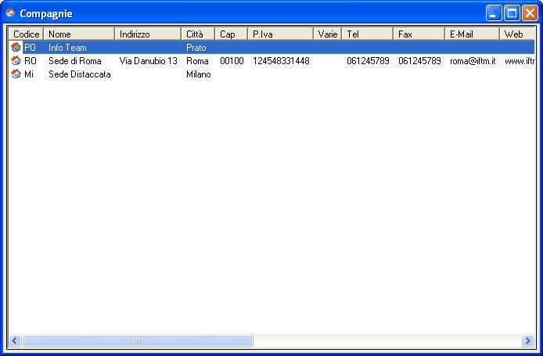Sort by the Codice column header

[x=26, y=34]
